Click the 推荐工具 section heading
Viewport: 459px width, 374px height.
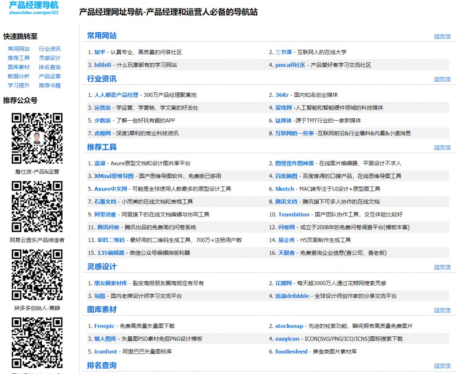coord(102,147)
